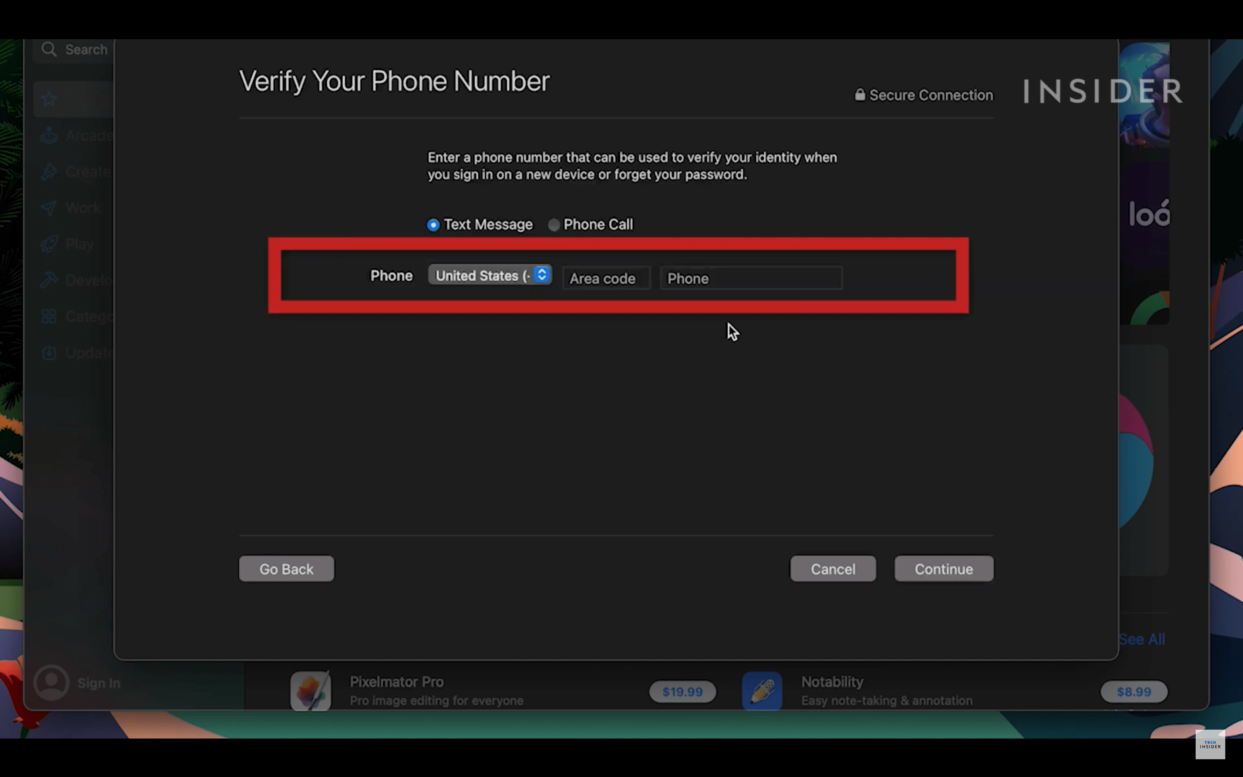Open the United States country dropdown

point(489,275)
